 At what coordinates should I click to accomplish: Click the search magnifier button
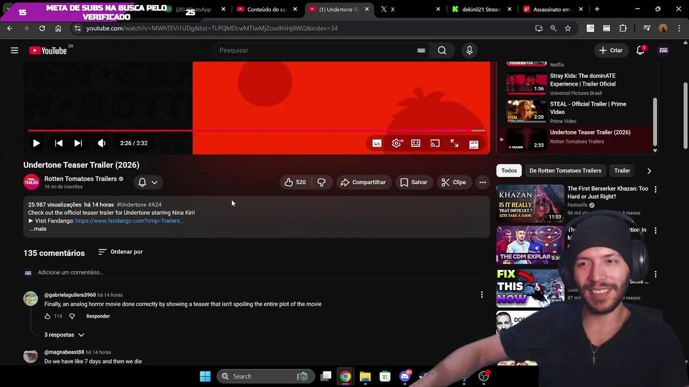pyautogui.click(x=442, y=51)
